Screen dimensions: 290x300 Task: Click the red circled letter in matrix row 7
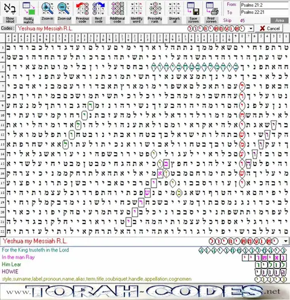pyautogui.click(x=242, y=86)
